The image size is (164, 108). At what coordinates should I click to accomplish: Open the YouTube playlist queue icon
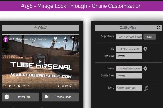73,39
